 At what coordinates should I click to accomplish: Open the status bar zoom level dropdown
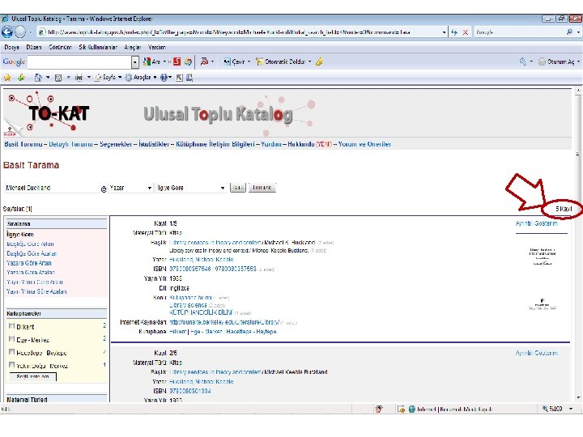[571, 409]
